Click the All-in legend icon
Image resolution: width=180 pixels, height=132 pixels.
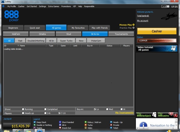(x=60, y=125)
